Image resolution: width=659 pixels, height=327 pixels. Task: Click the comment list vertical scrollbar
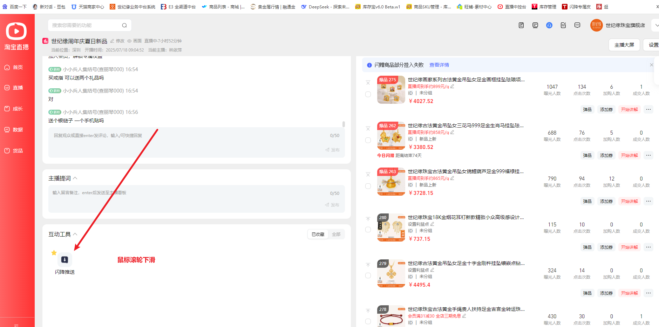pyautogui.click(x=344, y=124)
